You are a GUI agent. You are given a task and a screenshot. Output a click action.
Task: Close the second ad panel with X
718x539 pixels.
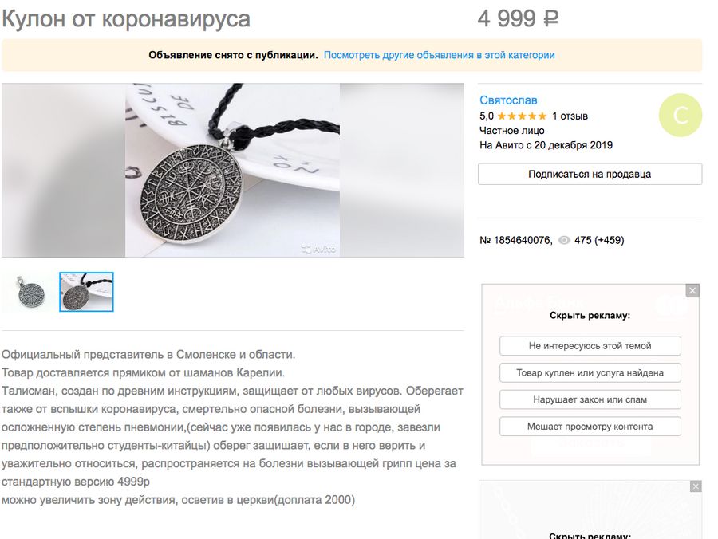696,486
